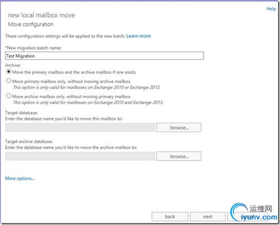Go back to previous step
280x225 pixels.
(x=170, y=216)
